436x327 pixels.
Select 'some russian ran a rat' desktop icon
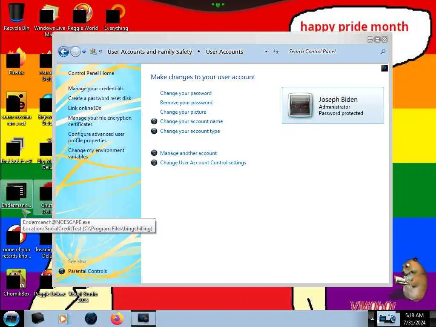[x=17, y=109]
